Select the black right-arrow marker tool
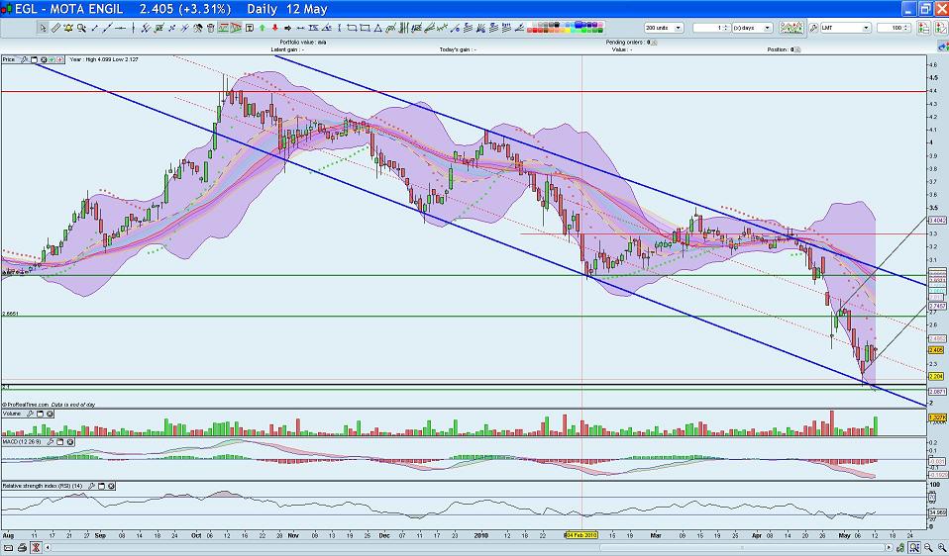 point(287,28)
